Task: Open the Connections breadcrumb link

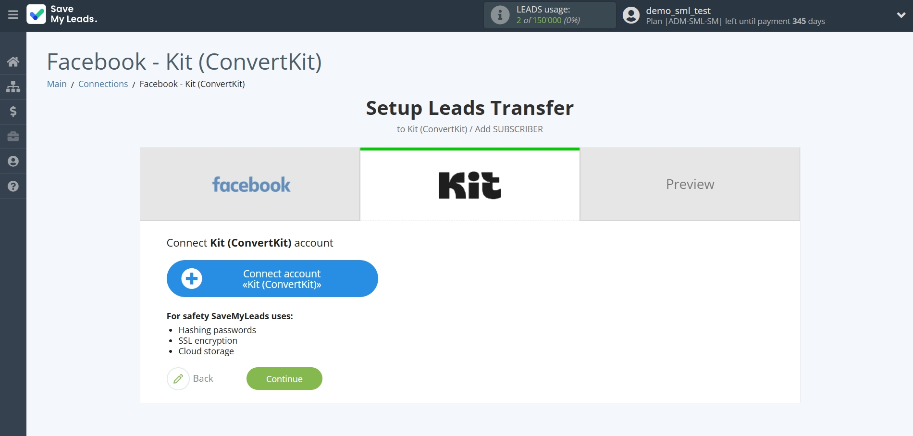Action: click(x=103, y=84)
